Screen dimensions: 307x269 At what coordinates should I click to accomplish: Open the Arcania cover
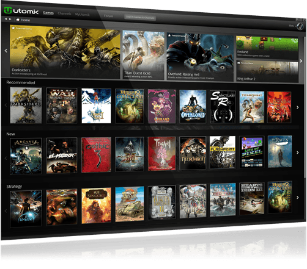[26, 156]
